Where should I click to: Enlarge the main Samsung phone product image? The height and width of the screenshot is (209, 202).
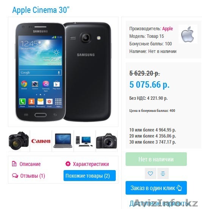pyautogui.click(x=63, y=72)
